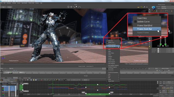Click the Apply button in tangent panel
The height and width of the screenshot is (97, 174).
[166, 94]
